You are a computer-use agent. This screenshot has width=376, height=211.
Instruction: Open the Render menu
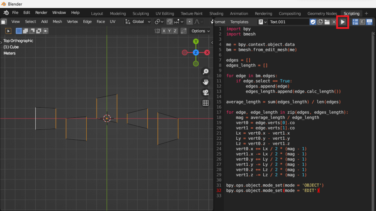tap(41, 12)
